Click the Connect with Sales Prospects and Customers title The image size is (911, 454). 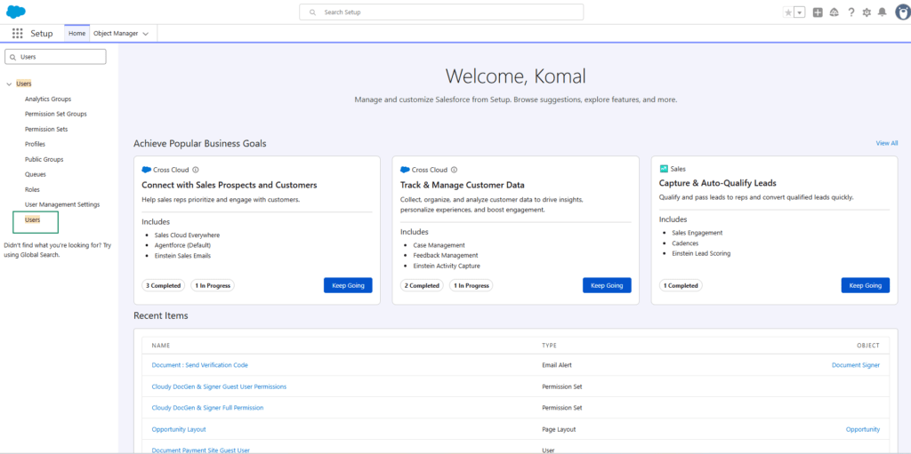[x=230, y=185]
